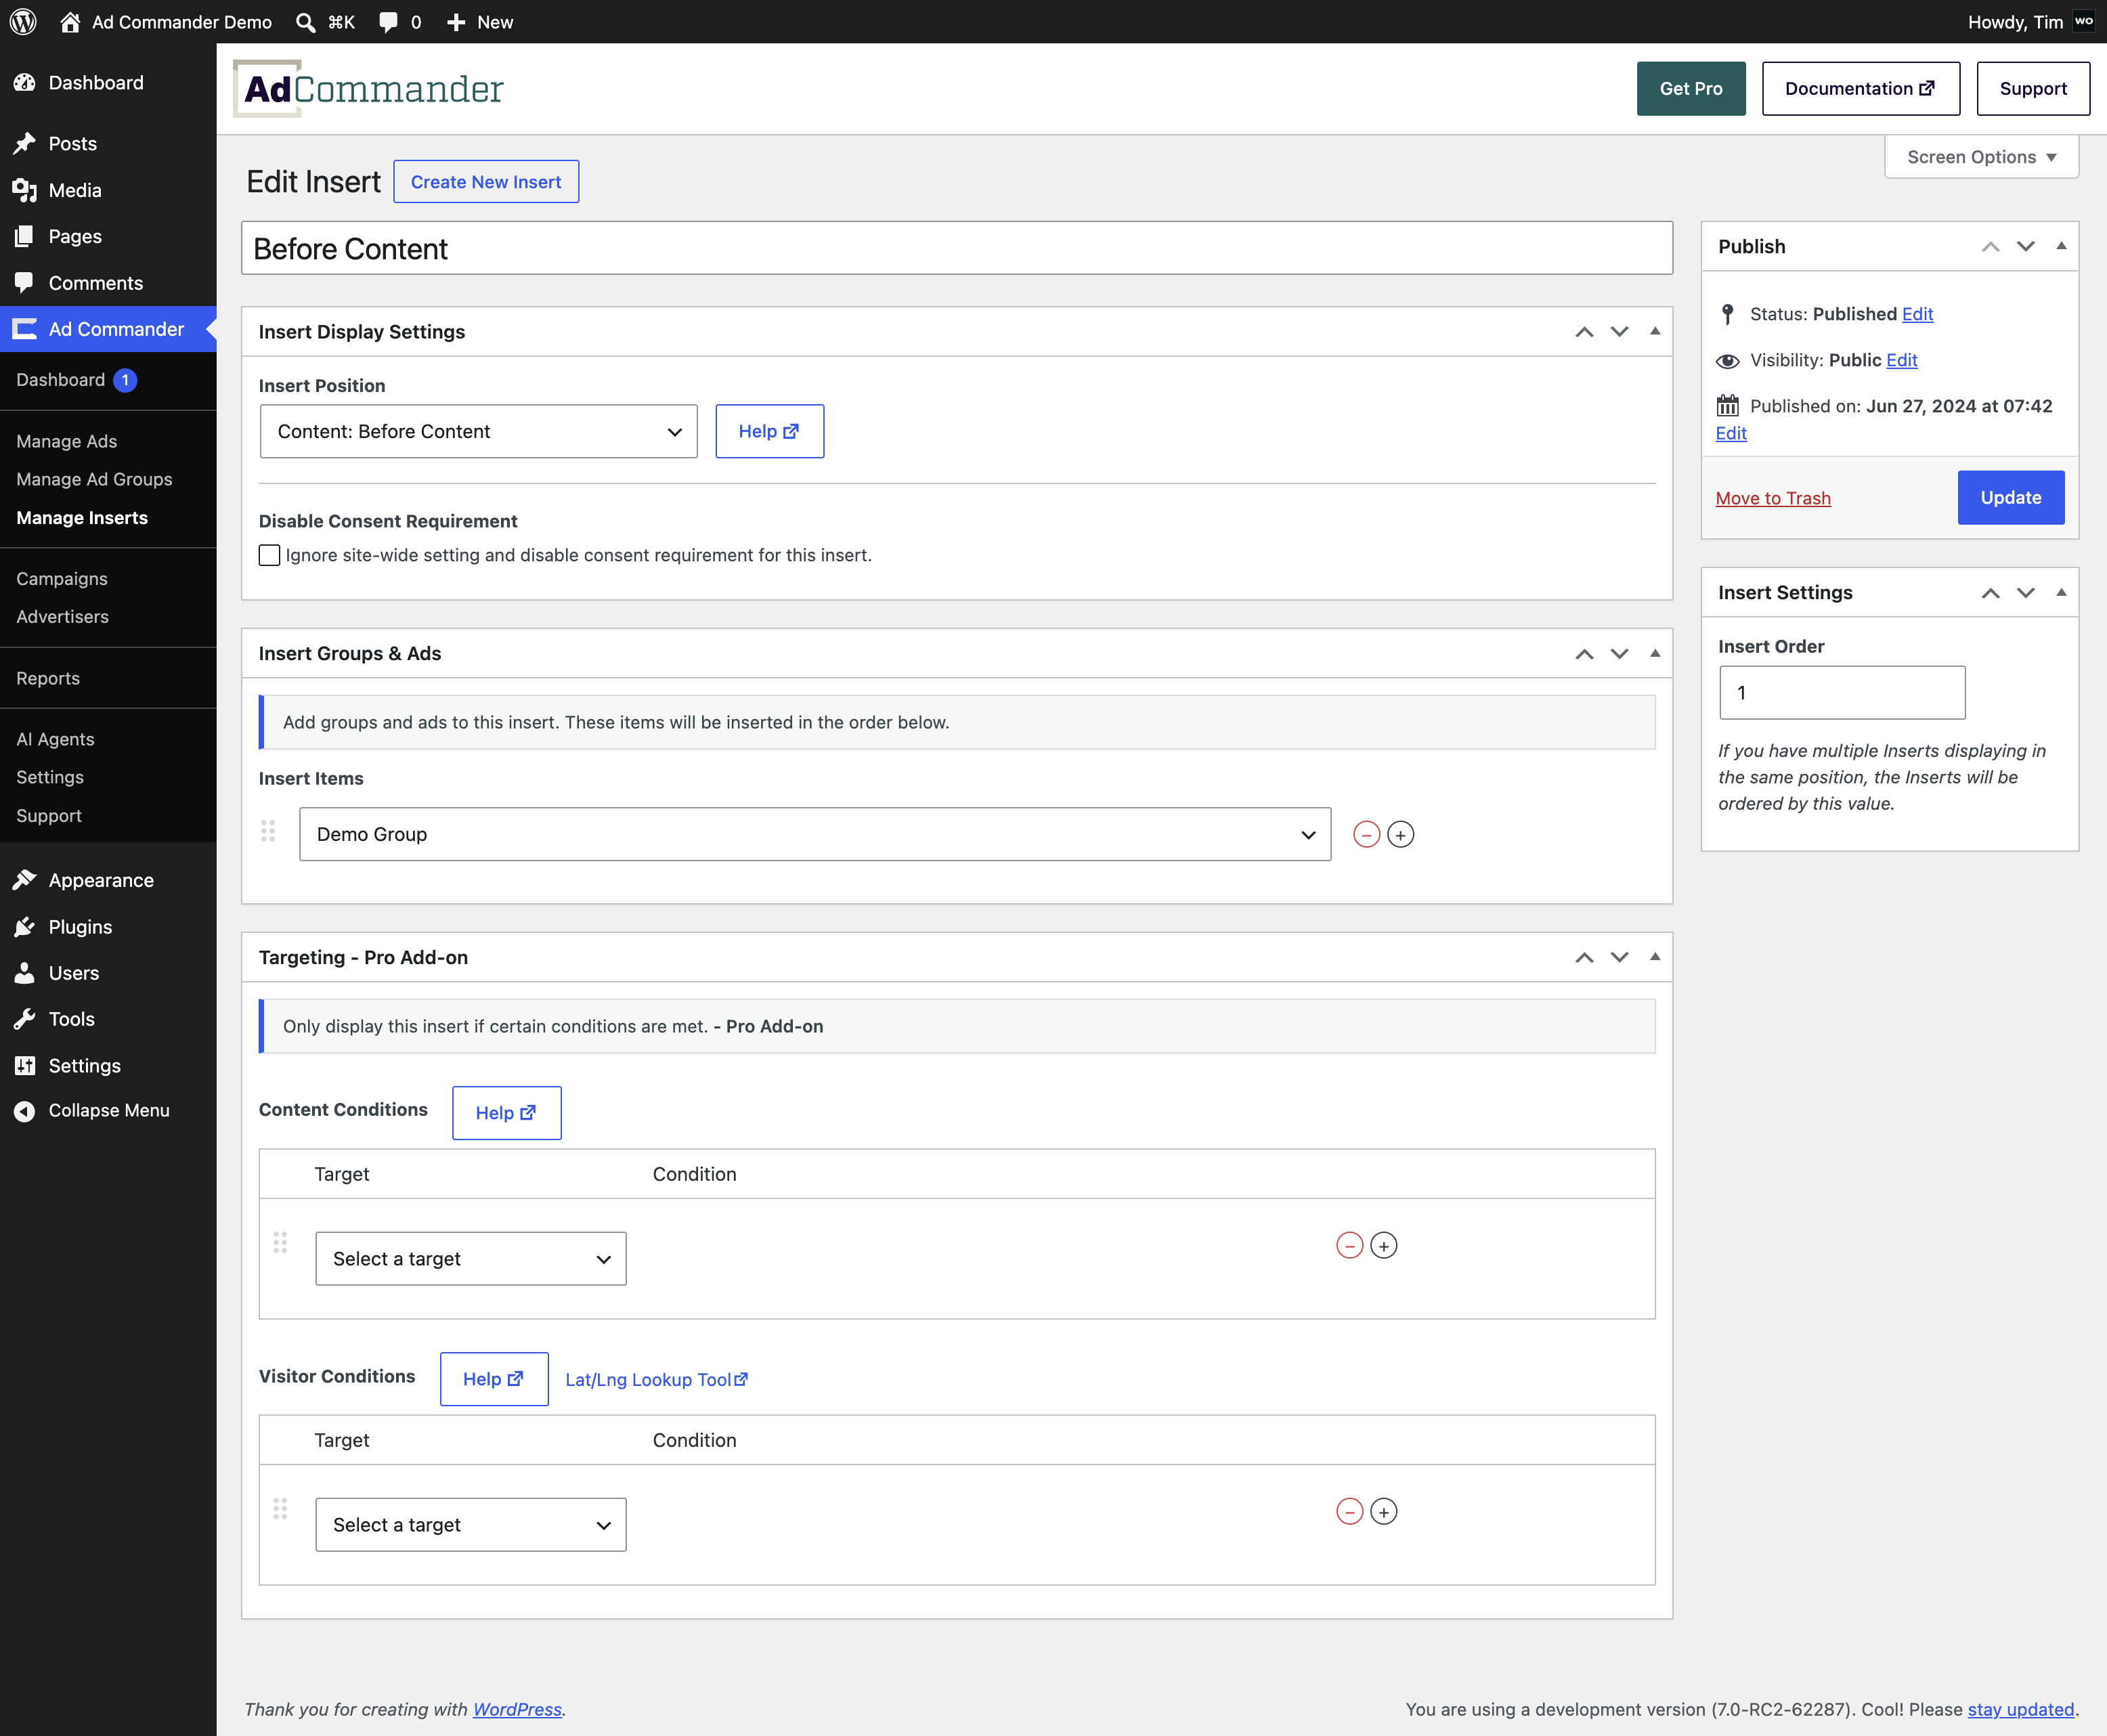Collapse the Insert Groups & Ads panel
The height and width of the screenshot is (1736, 2107).
1654,653
